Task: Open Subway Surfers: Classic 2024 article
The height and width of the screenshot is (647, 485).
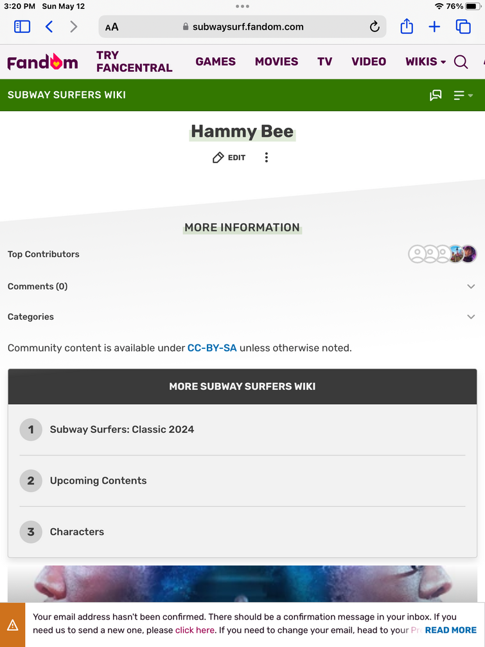Action: (122, 429)
